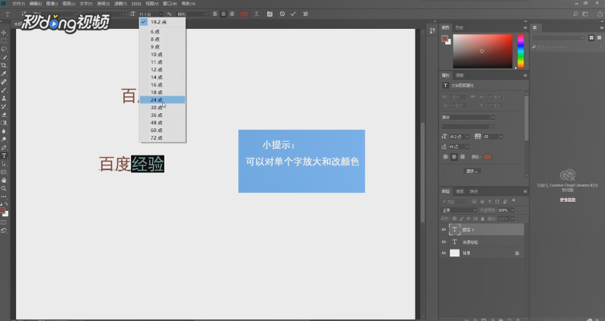605x321 pixels.
Task: Open the Character and Paragraph panels icon
Action: (x=269, y=14)
